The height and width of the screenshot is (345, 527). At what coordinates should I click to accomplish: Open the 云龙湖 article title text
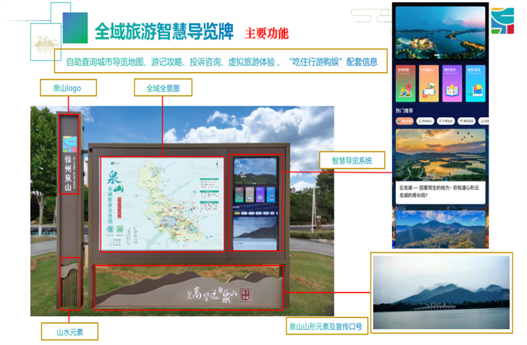pyautogui.click(x=439, y=191)
